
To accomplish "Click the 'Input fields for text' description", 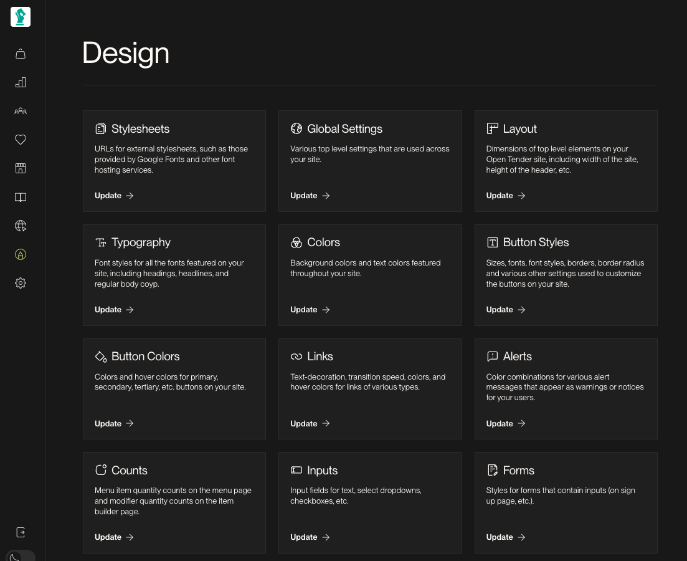I will [356, 496].
